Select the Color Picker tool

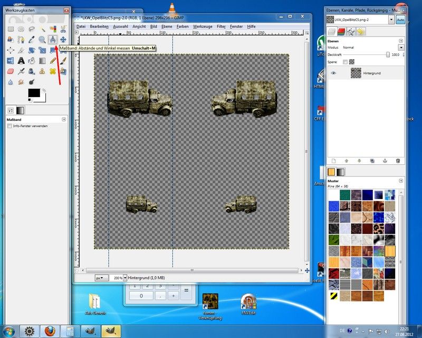31,40
